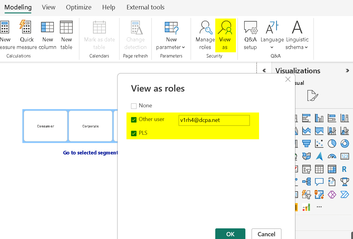The height and width of the screenshot is (239, 353).
Task: Check the None role checkbox
Action: click(x=134, y=106)
